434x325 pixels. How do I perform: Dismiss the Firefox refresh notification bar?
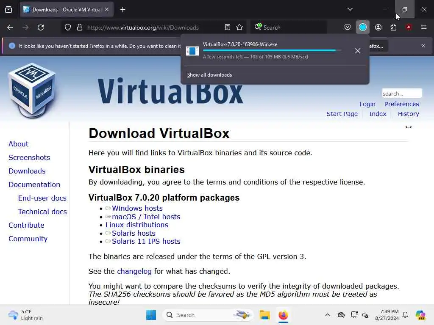(423, 46)
